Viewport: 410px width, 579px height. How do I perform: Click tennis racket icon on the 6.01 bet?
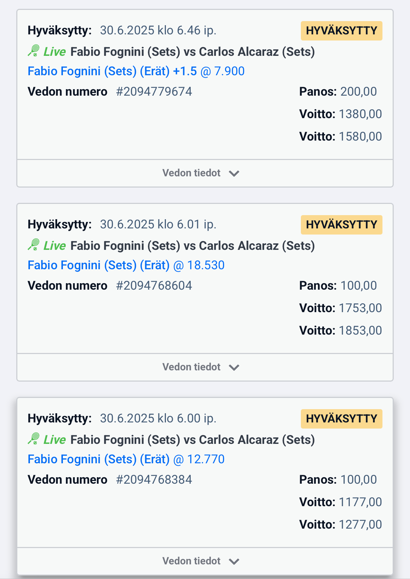click(x=34, y=245)
